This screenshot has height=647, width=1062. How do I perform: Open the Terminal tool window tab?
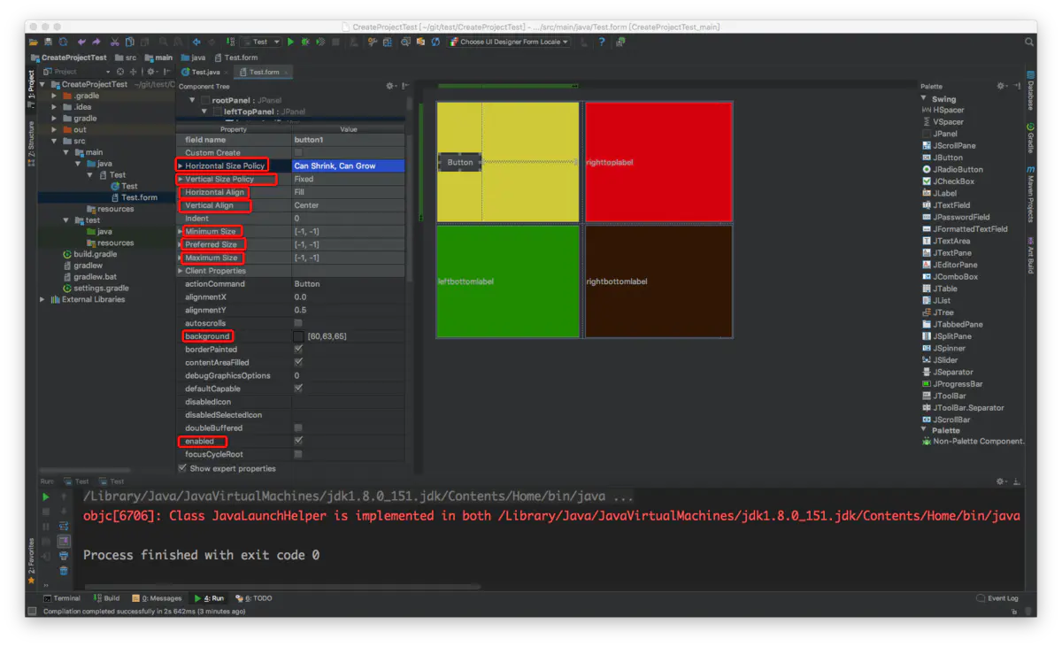tap(62, 598)
